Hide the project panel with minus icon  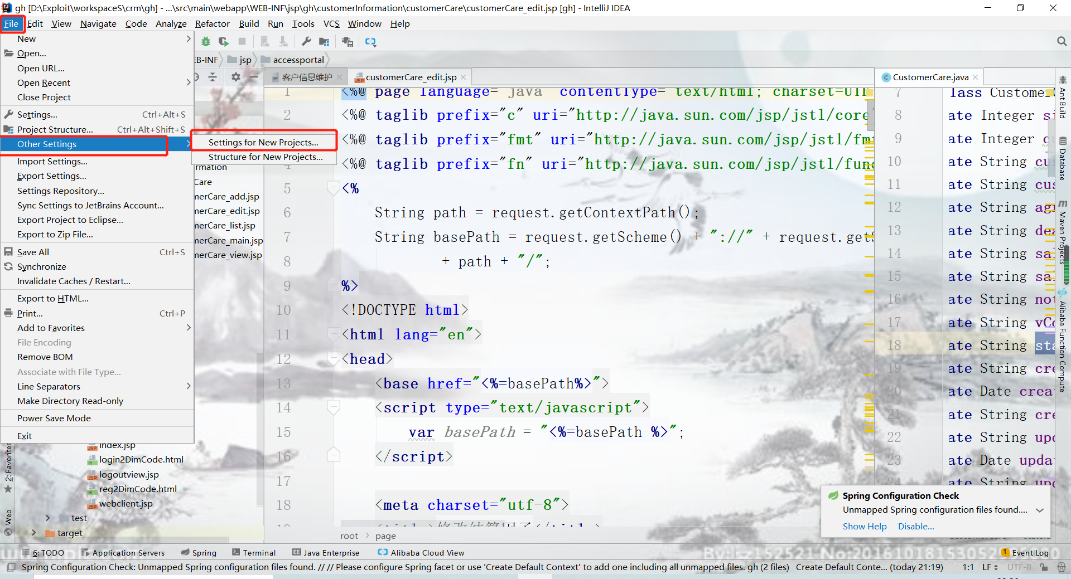[254, 77]
